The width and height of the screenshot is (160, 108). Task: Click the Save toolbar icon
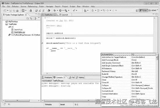pyautogui.click(x=10, y=10)
